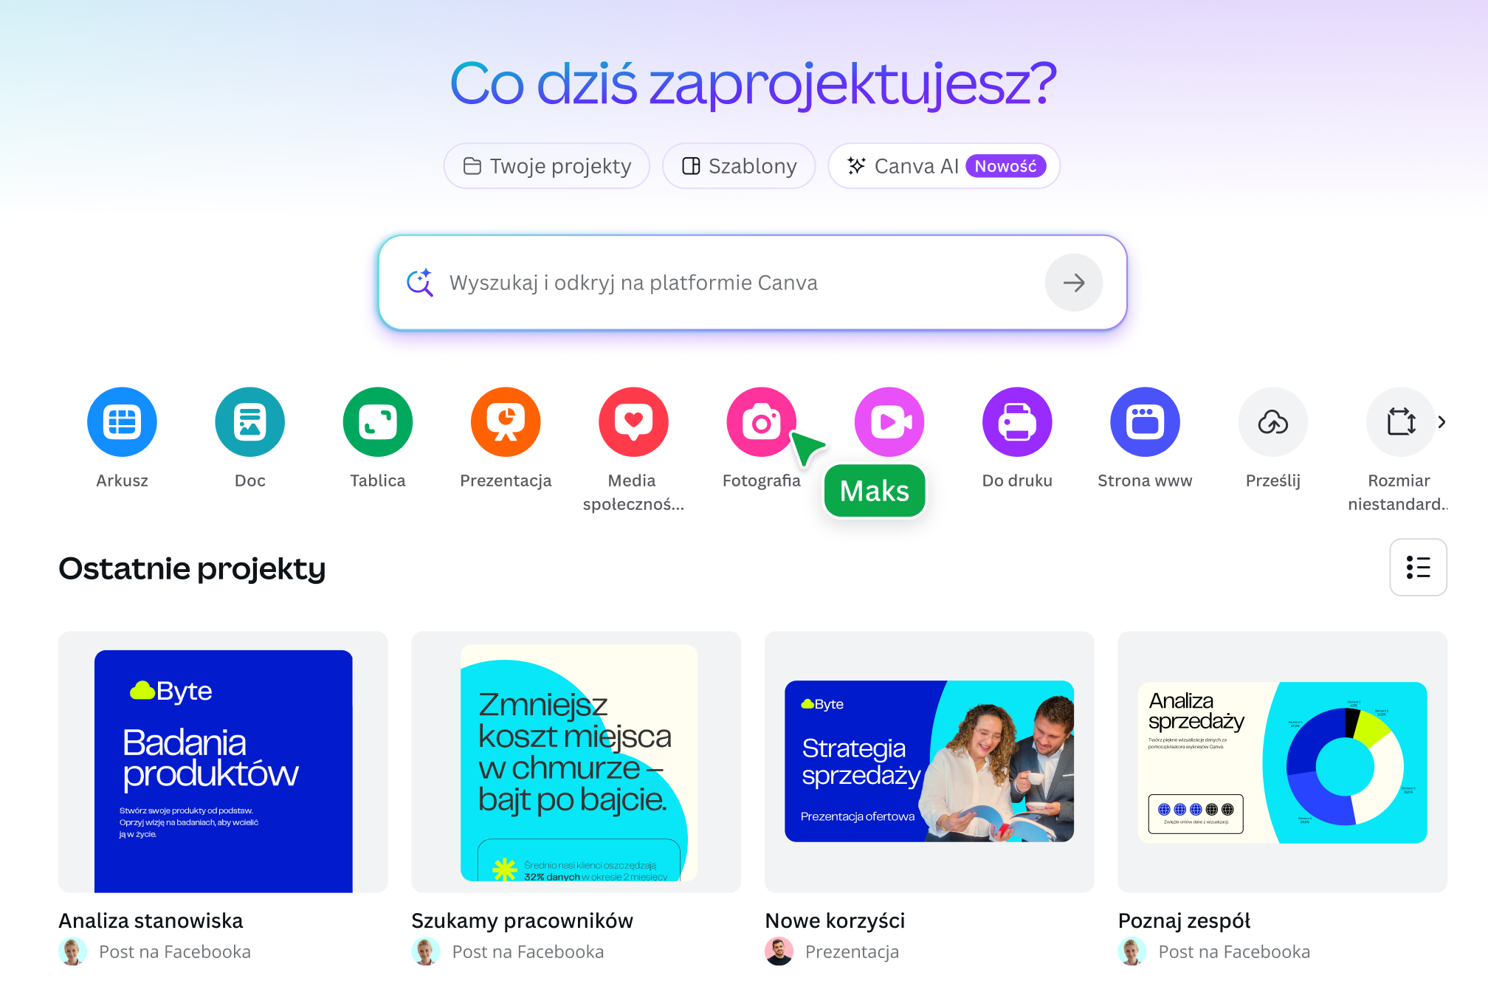This screenshot has width=1488, height=992.
Task: Submit search with the arrow button
Action: click(1074, 283)
